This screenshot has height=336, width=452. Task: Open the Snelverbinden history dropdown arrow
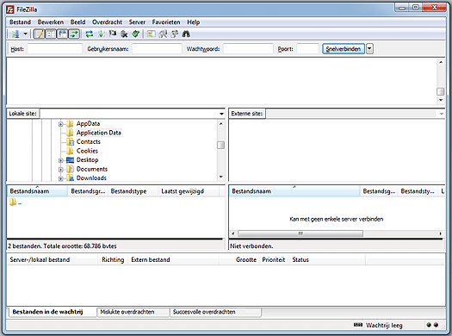(x=369, y=49)
